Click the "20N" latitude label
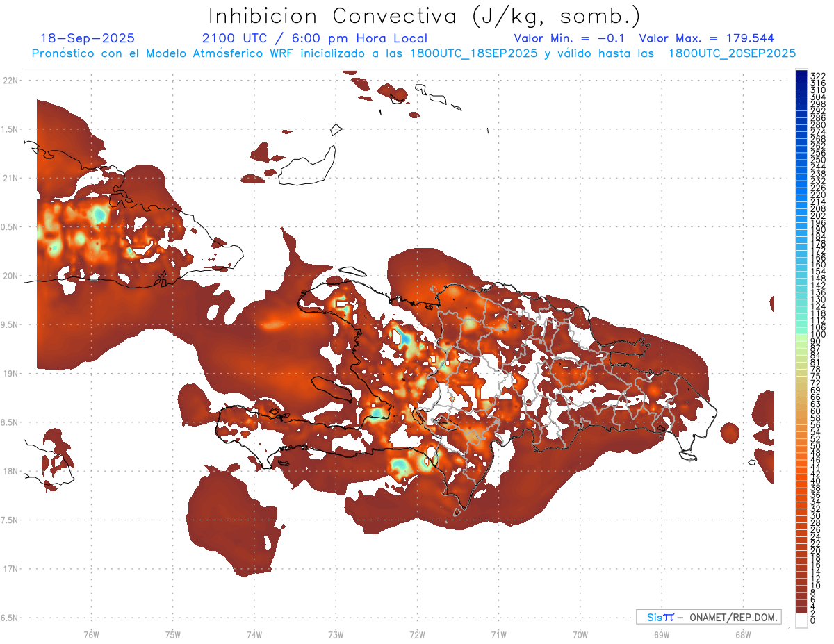This screenshot has height=644, width=834. pos(10,276)
